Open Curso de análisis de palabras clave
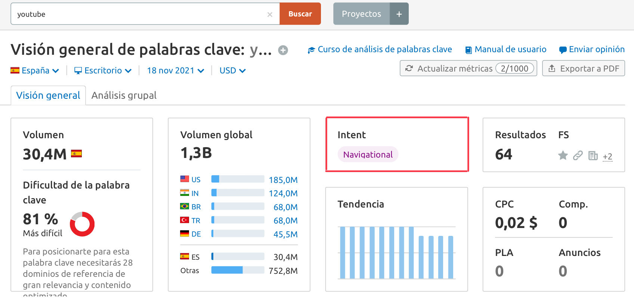634x304 pixels. [380, 49]
